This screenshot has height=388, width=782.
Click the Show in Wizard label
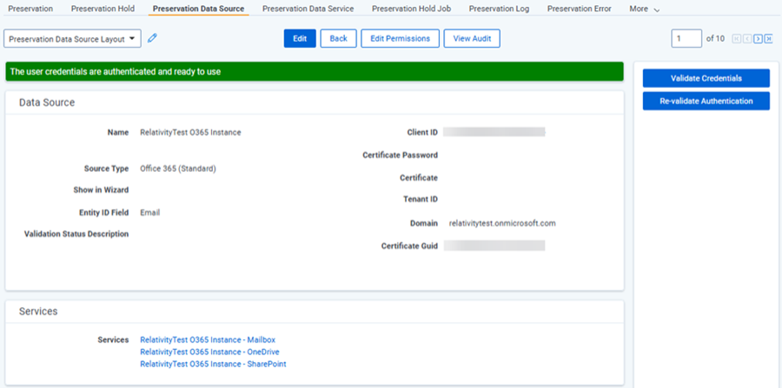102,190
